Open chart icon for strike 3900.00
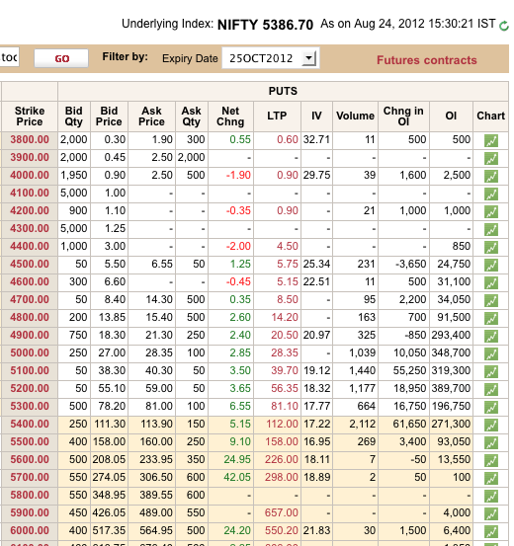 pos(491,158)
